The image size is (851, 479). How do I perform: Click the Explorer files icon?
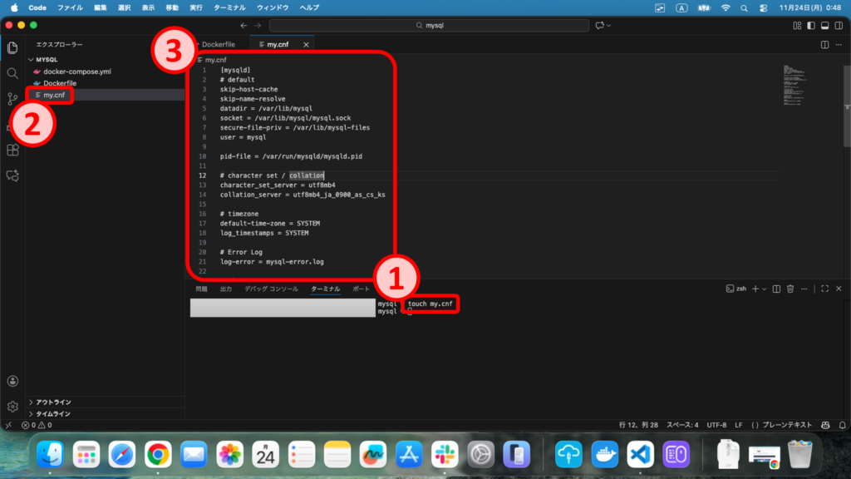point(12,47)
